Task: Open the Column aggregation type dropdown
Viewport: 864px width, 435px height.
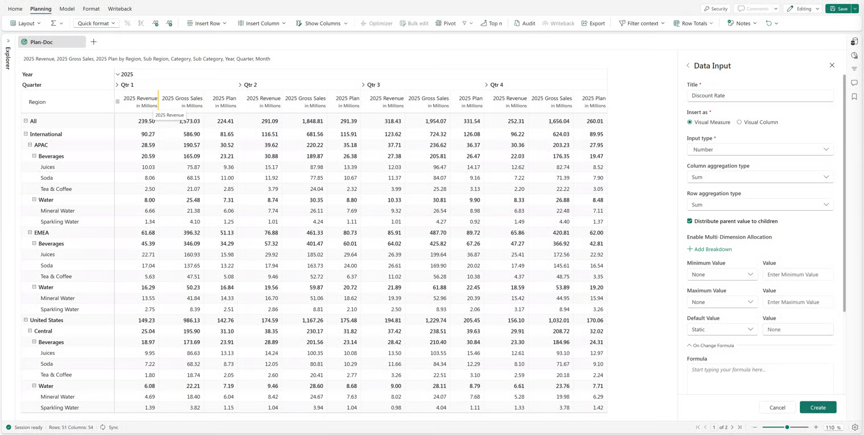Action: (759, 177)
